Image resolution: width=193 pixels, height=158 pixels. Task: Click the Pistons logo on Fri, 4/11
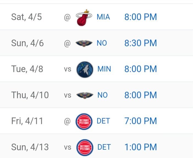pos(84,121)
